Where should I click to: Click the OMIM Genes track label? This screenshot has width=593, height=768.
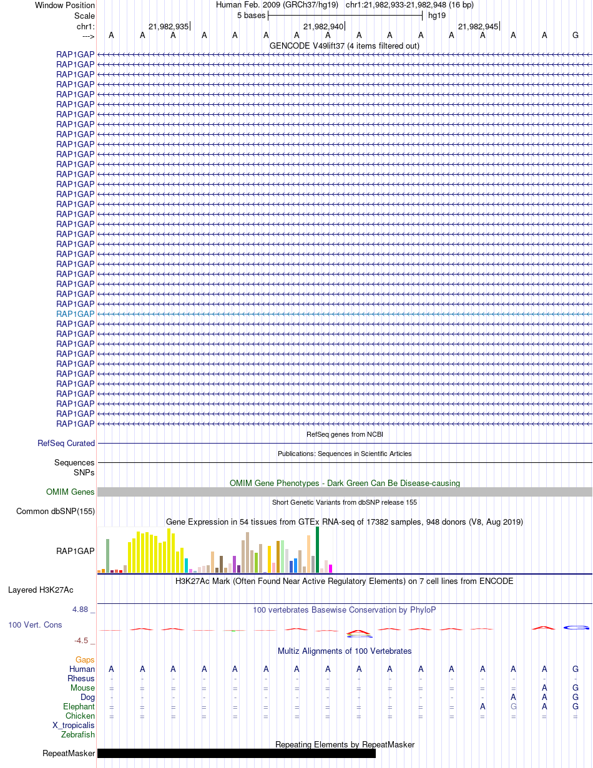[71, 492]
